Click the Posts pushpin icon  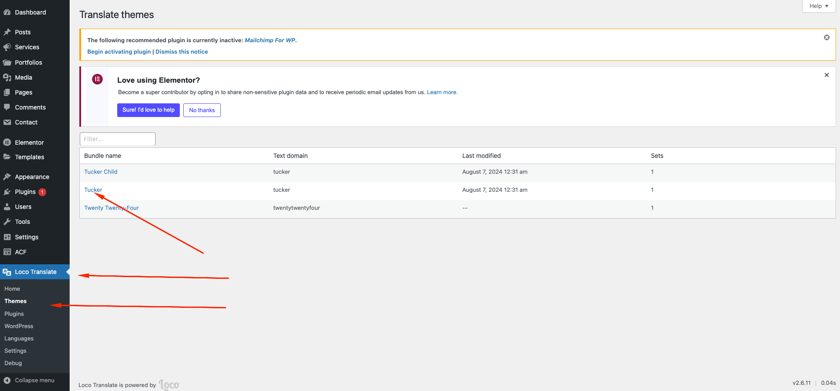click(7, 32)
